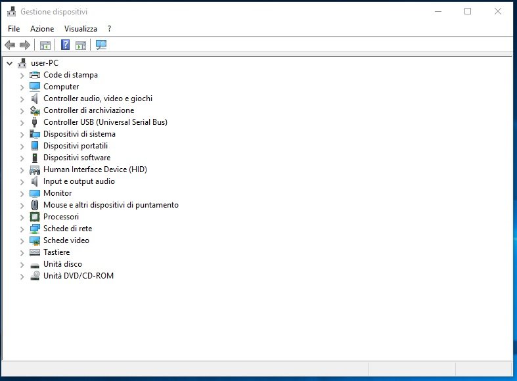Minimize the Gestione dispositivi window
Screen dimensions: 517x381
pyautogui.click(x=438, y=12)
